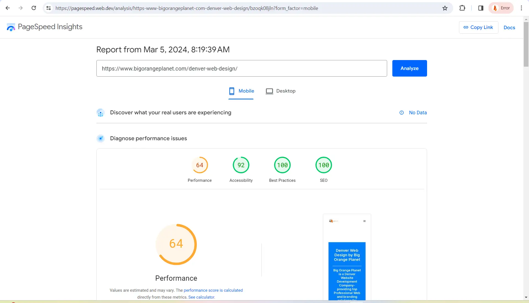Click the page vertical scrollbar thumb
This screenshot has height=303, width=529.
tap(526, 44)
